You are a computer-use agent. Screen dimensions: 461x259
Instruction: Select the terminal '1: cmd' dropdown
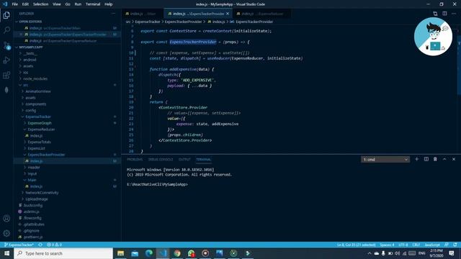tap(385, 160)
